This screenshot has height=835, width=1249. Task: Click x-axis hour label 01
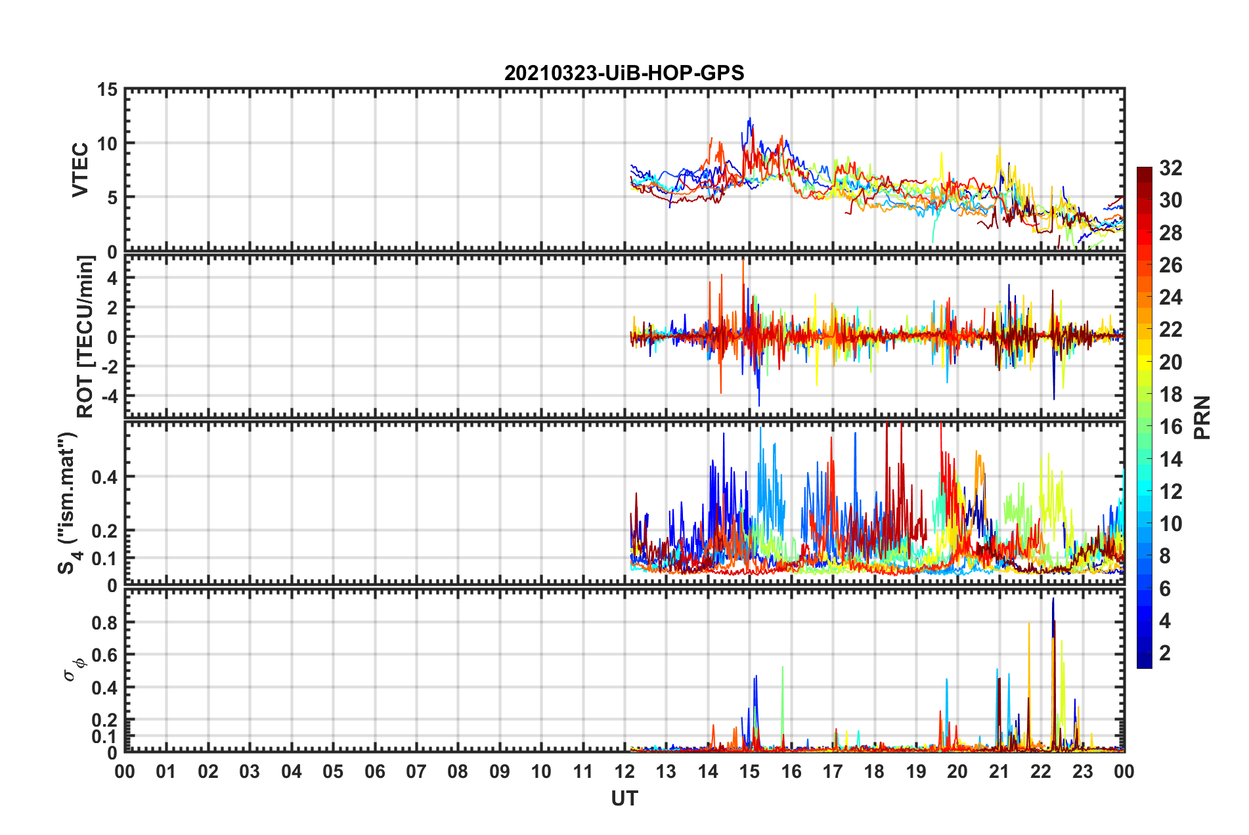click(x=166, y=771)
